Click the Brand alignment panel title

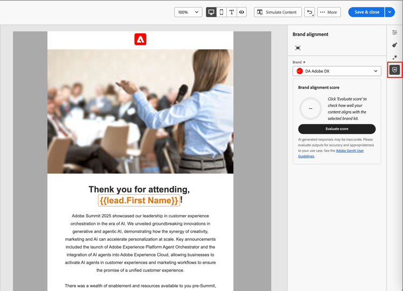pyautogui.click(x=310, y=34)
